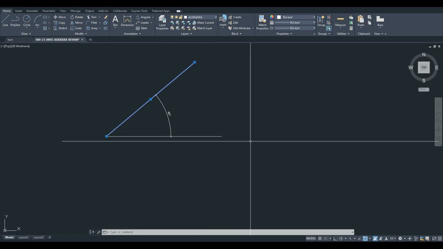Click Match Layer button
This screenshot has width=443, height=249.
[202, 28]
